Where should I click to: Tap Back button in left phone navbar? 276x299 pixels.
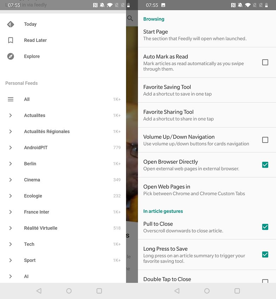pyautogui.click(x=39, y=291)
